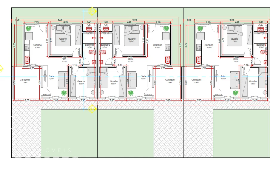Viewport: 270px width, 170px height.
Task: Select the 3,70 vertical dimension at far left
Action: (14, 44)
